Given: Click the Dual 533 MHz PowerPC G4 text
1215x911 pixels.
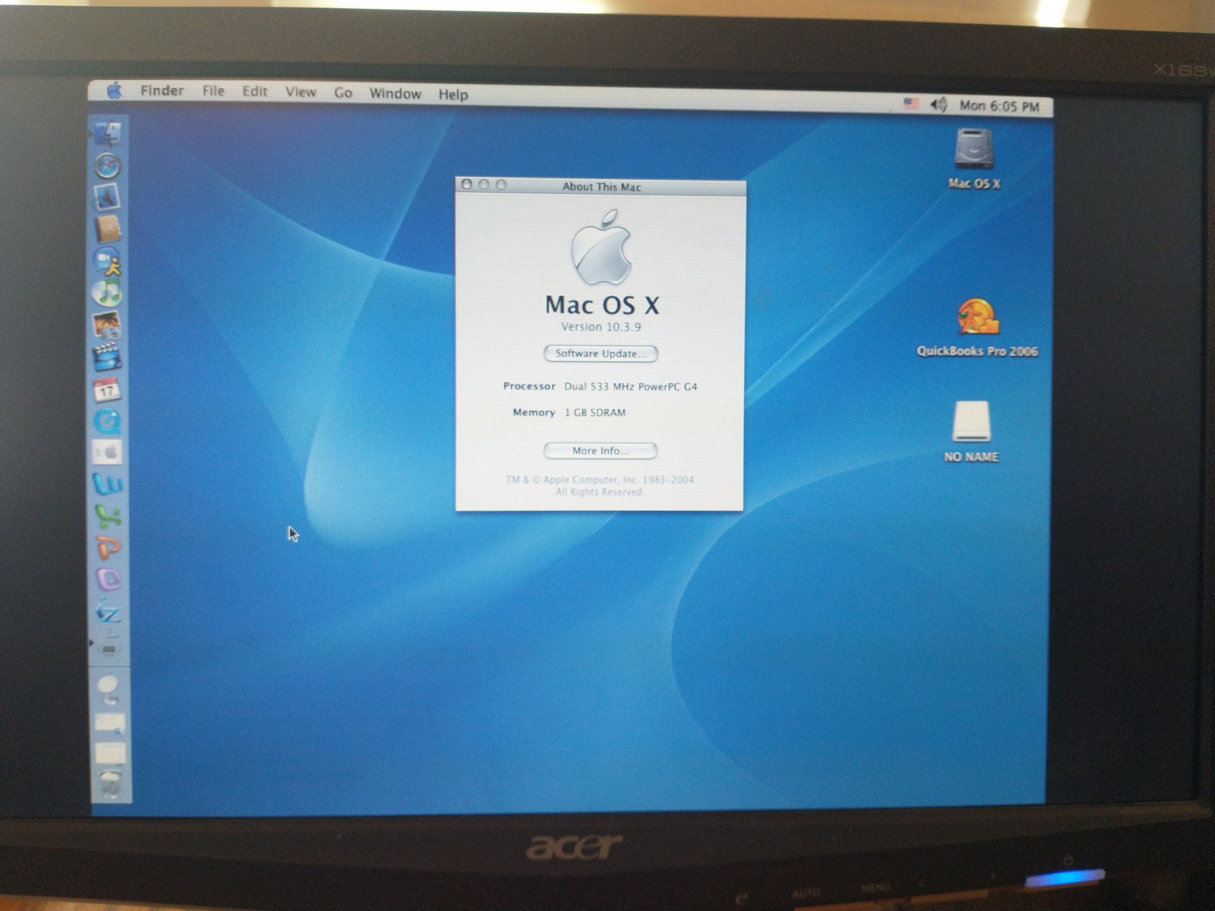Looking at the screenshot, I should [631, 386].
